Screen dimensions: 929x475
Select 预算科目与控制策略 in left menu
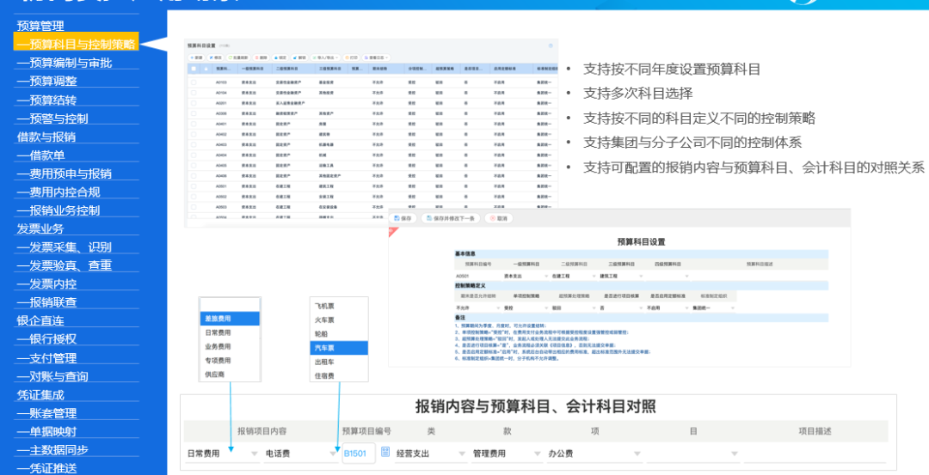[77, 43]
